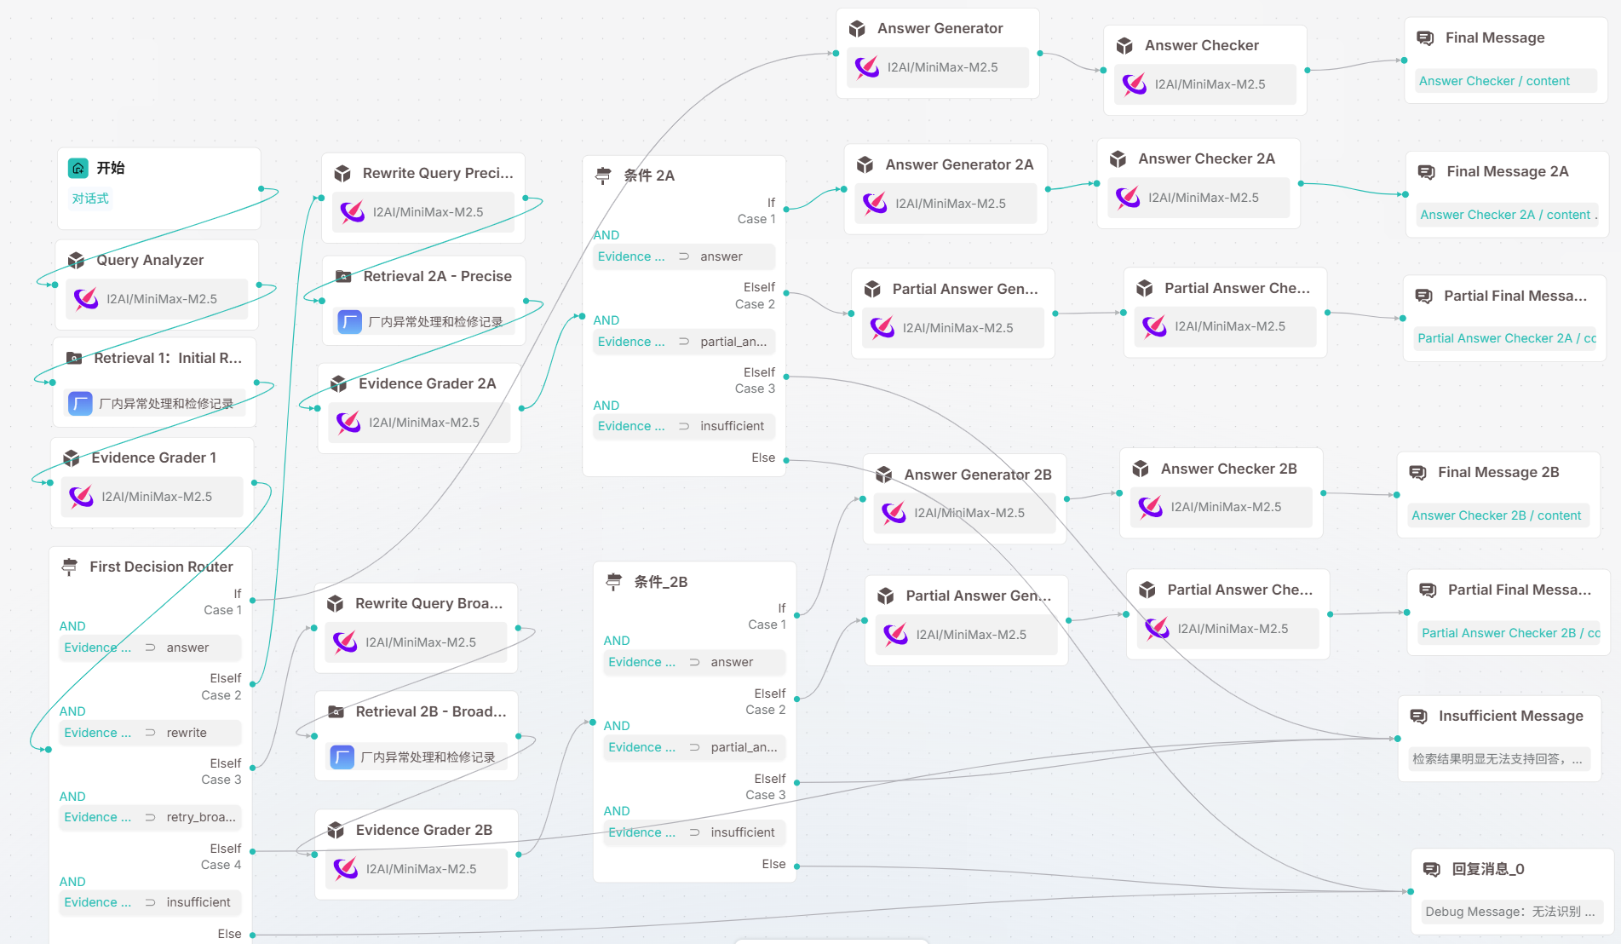Select the Answer Checker 2A node icon

point(1118,158)
